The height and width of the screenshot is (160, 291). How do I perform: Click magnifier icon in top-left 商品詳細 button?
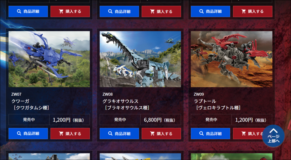[19, 11]
